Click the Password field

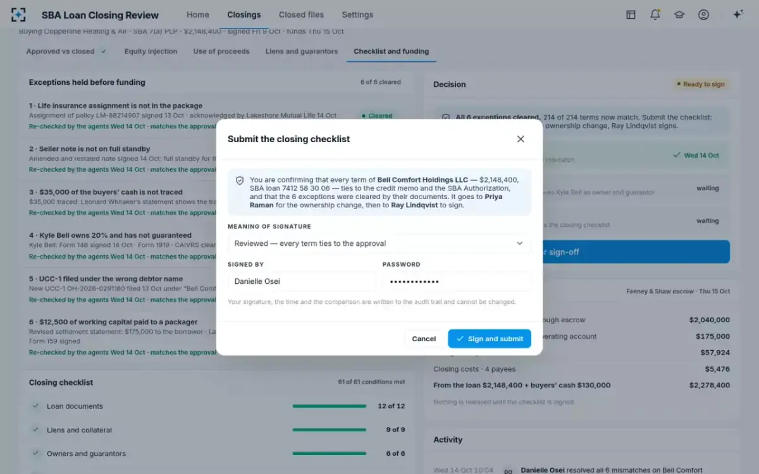click(457, 281)
